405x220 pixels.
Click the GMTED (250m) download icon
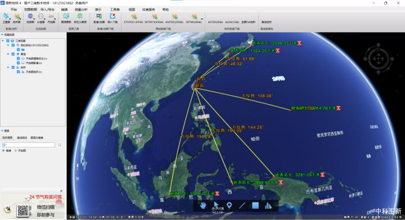coord(174,18)
